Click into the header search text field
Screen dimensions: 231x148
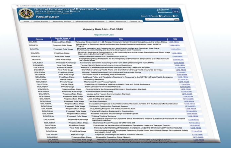[160, 19]
